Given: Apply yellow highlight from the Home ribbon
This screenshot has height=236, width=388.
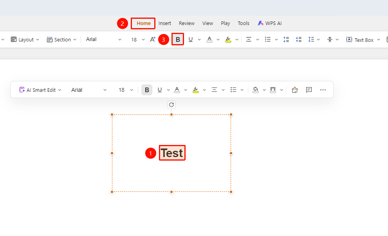Looking at the screenshot, I should [228, 39].
